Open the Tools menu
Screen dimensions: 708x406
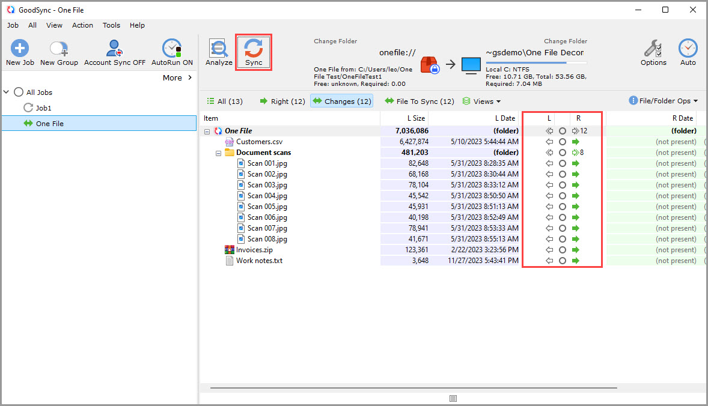[x=111, y=25]
